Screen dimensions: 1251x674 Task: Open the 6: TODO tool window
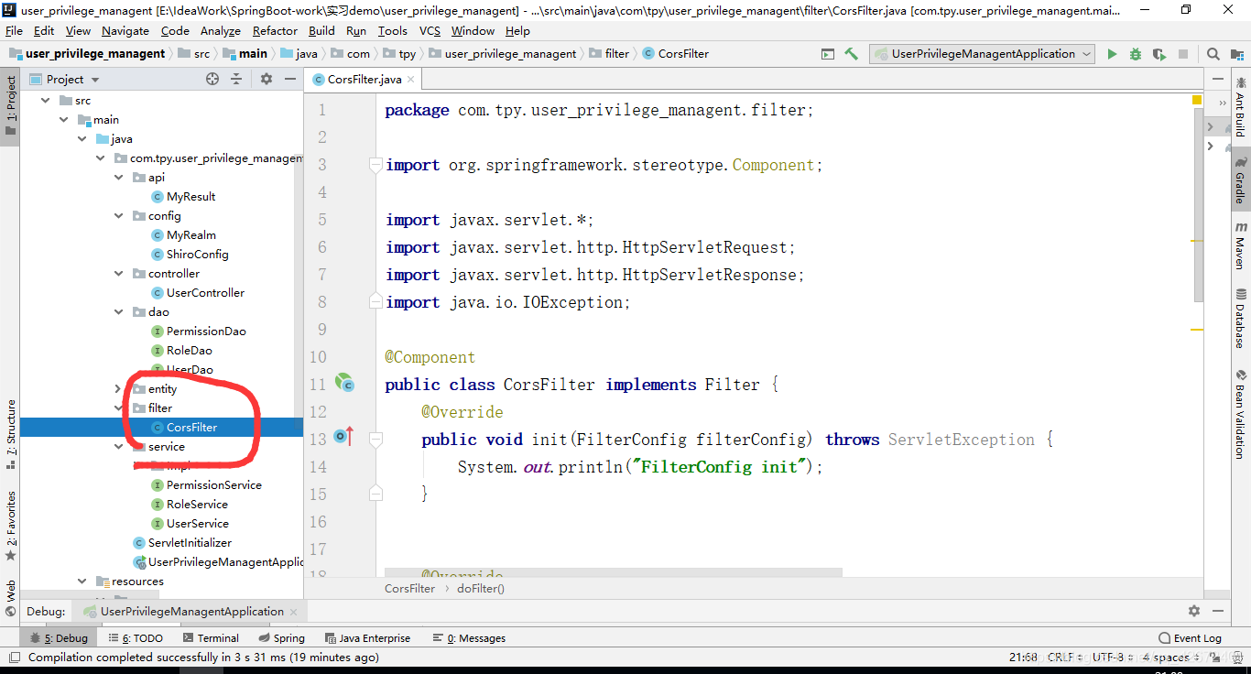click(136, 638)
